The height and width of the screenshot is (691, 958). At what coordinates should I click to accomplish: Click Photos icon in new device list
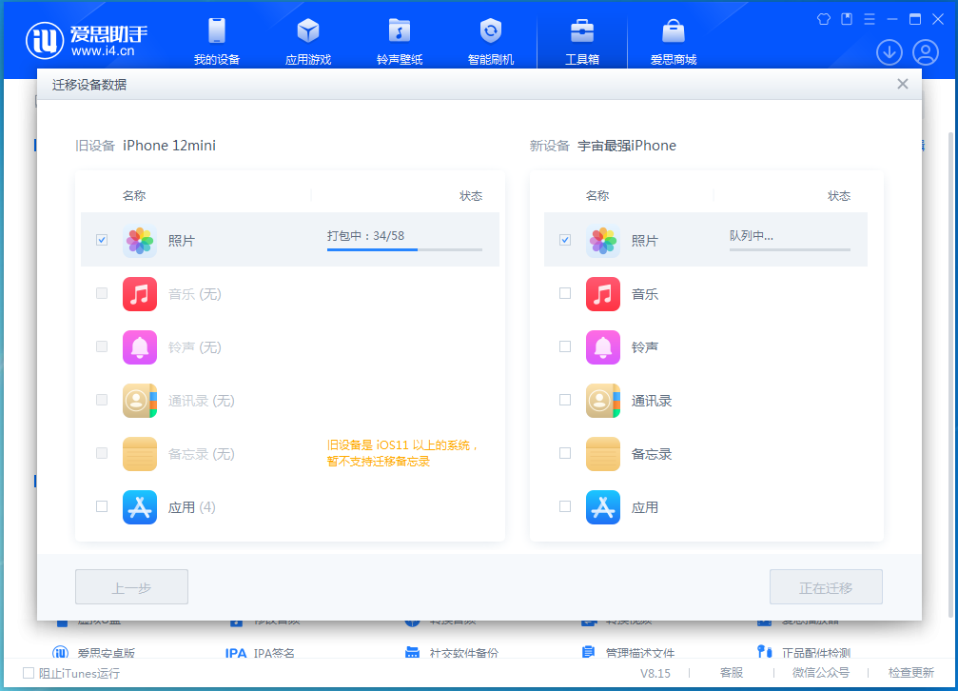pyautogui.click(x=603, y=240)
